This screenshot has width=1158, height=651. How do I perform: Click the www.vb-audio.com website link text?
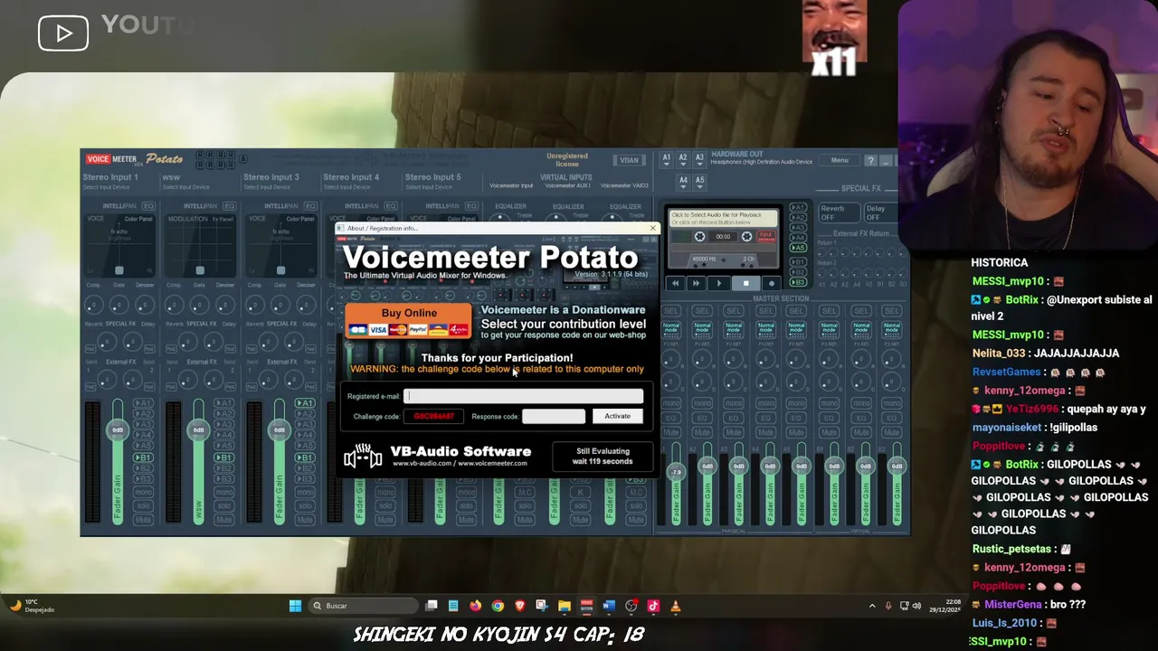tap(422, 463)
